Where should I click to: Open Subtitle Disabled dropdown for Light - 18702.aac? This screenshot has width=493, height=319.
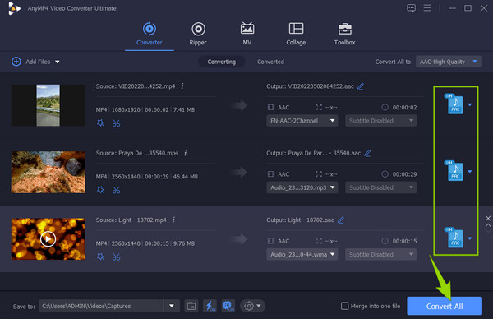[x=380, y=254]
